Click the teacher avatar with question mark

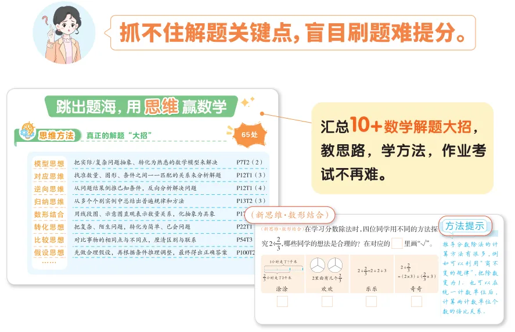64,33
